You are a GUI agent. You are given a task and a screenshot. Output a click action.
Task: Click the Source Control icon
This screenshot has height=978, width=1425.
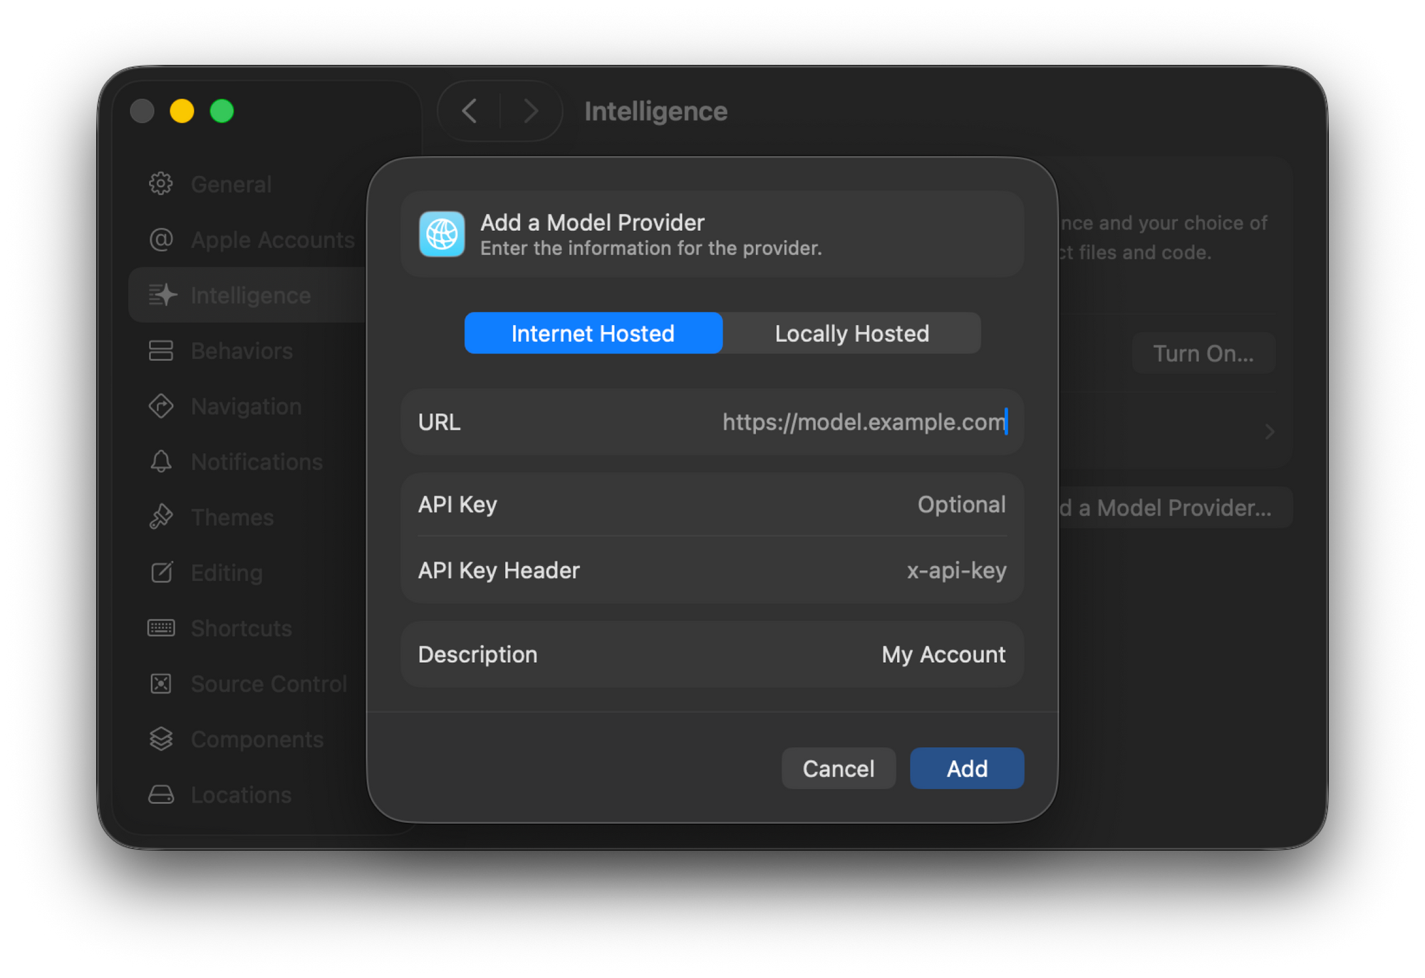point(161,684)
